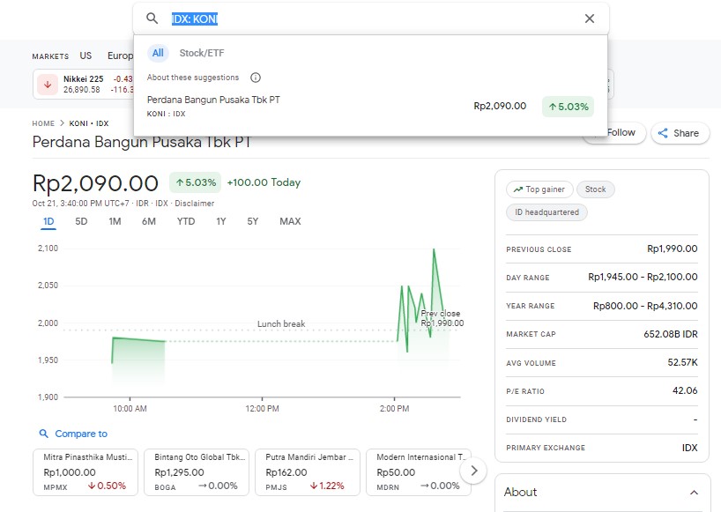Go to HOME breadcrumb

pyautogui.click(x=43, y=123)
